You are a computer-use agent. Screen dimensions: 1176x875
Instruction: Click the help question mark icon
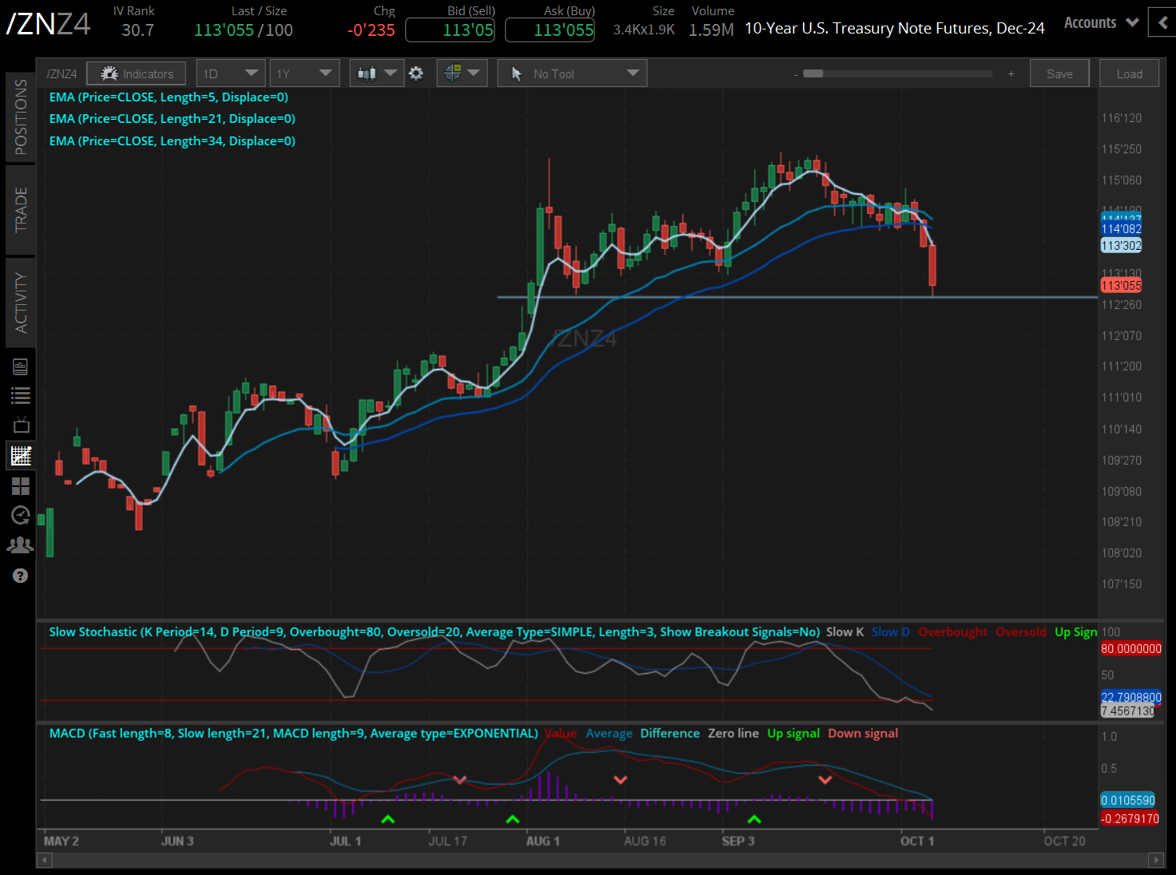coord(20,575)
